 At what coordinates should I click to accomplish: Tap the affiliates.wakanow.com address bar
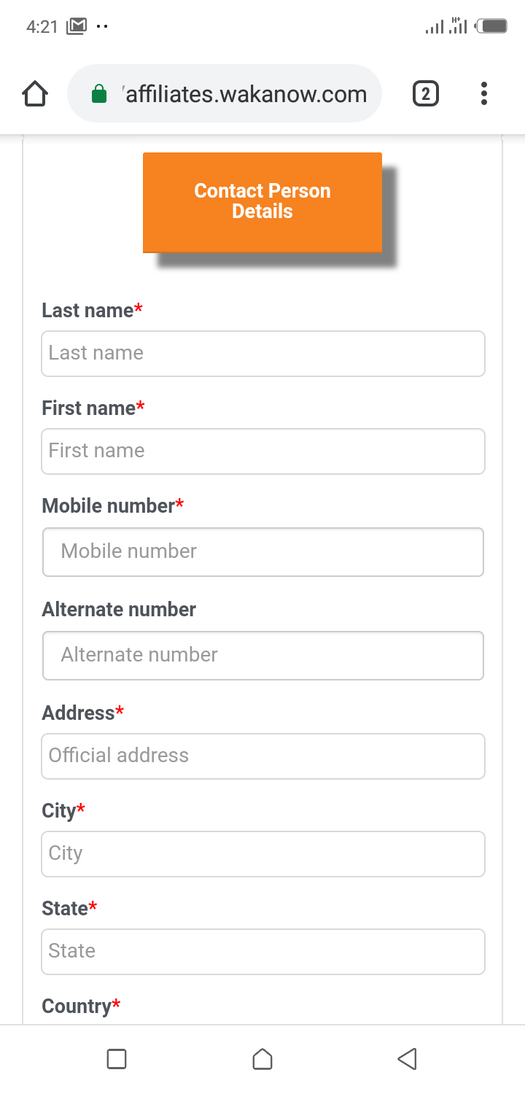click(244, 94)
